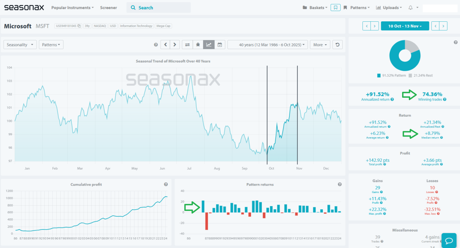Image resolution: width=460 pixels, height=248 pixels.
Task: Click help icon beside Pattern returns title
Action: tap(339, 184)
